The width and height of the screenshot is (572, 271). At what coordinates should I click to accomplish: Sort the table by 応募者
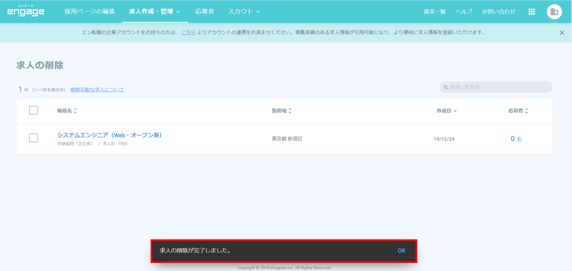tap(518, 111)
